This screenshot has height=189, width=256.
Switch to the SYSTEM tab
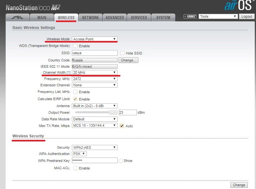[x=163, y=18]
